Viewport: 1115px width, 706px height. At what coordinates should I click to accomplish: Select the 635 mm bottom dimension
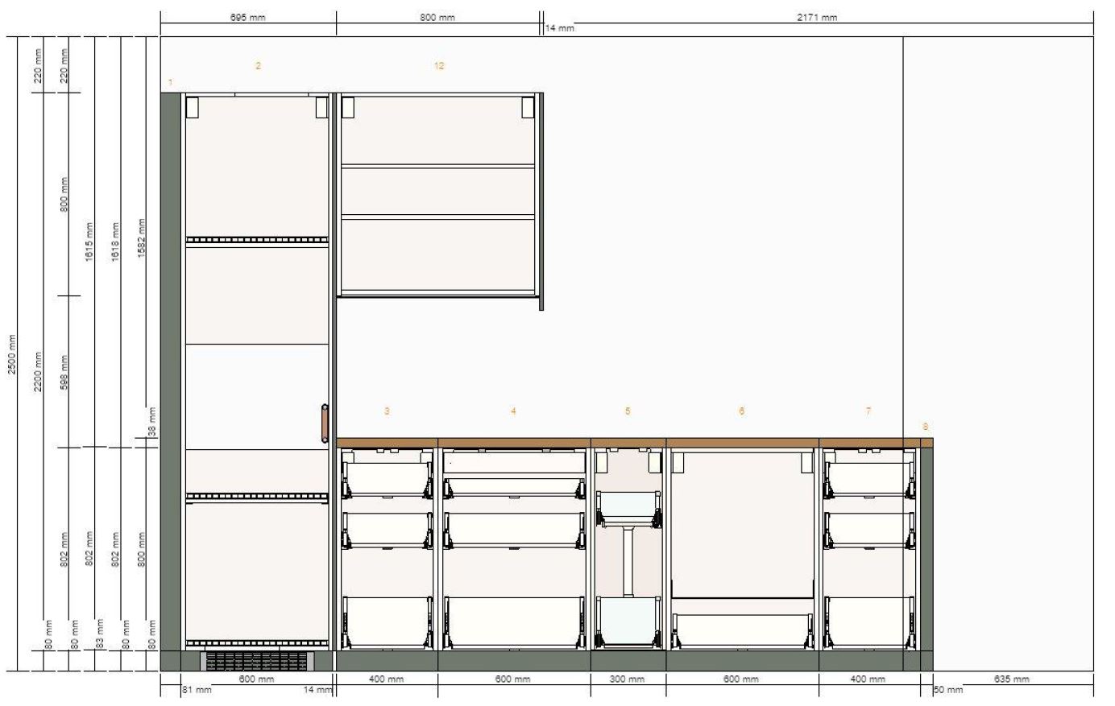point(1012,679)
